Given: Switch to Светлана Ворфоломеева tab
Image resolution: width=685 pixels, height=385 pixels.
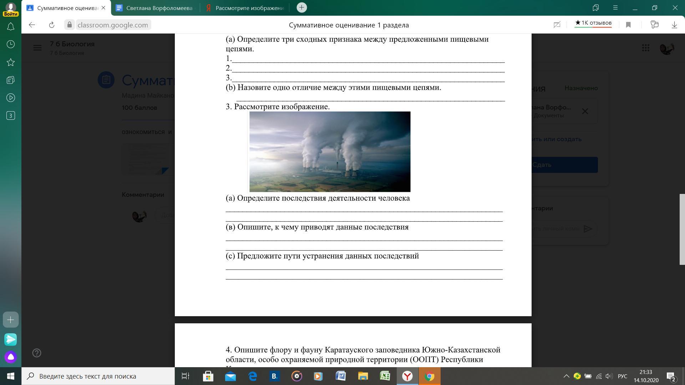Looking at the screenshot, I should click(x=155, y=8).
